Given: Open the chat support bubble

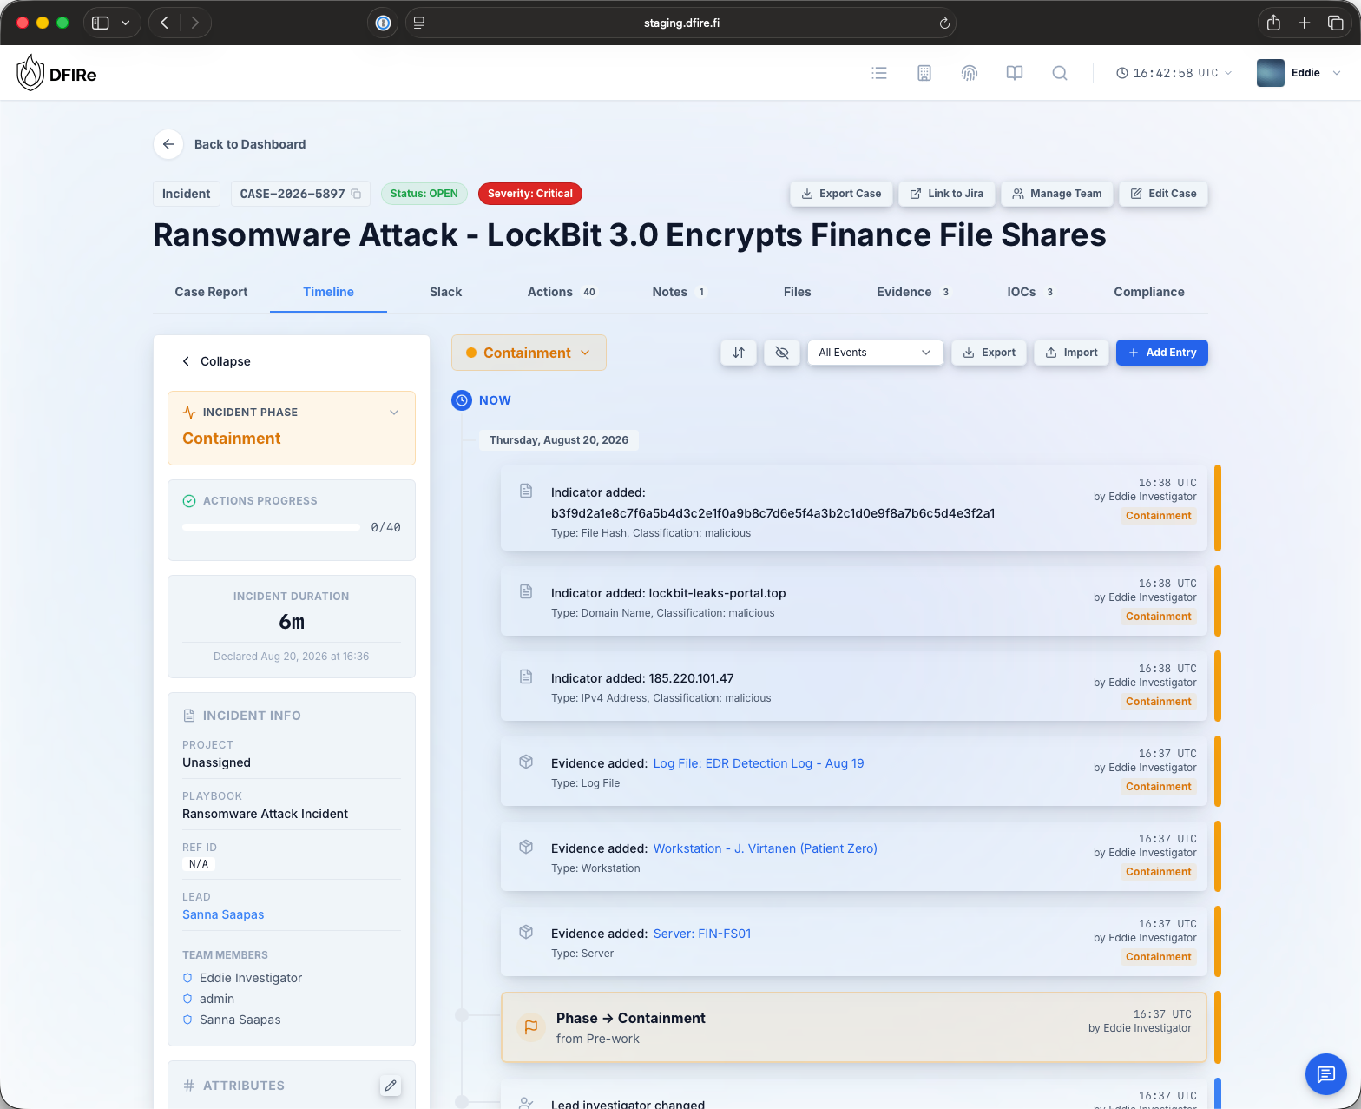Looking at the screenshot, I should tap(1326, 1074).
